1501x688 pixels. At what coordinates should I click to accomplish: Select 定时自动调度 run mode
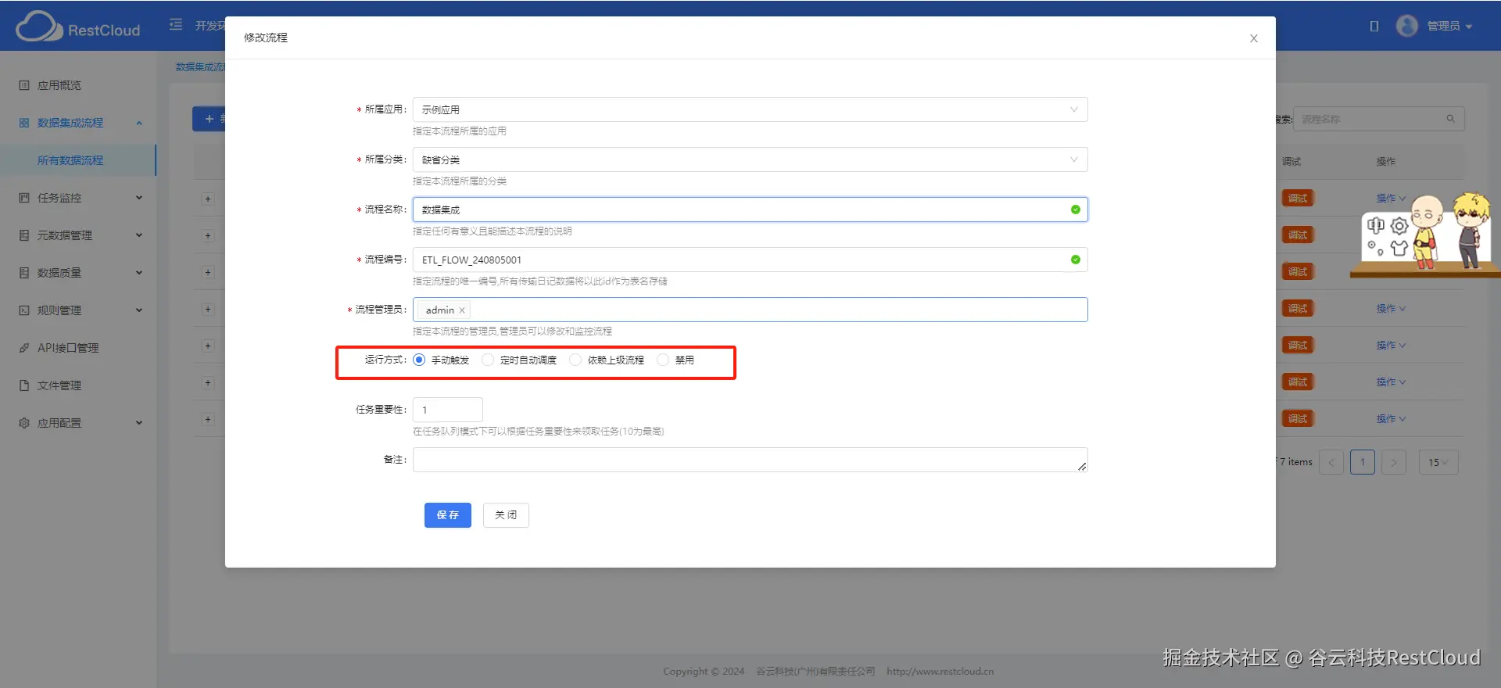point(488,360)
